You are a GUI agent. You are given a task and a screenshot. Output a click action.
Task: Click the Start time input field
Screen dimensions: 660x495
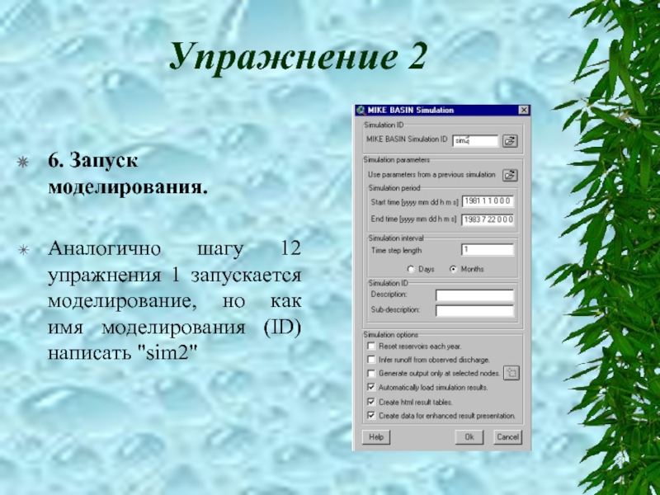[x=488, y=201]
